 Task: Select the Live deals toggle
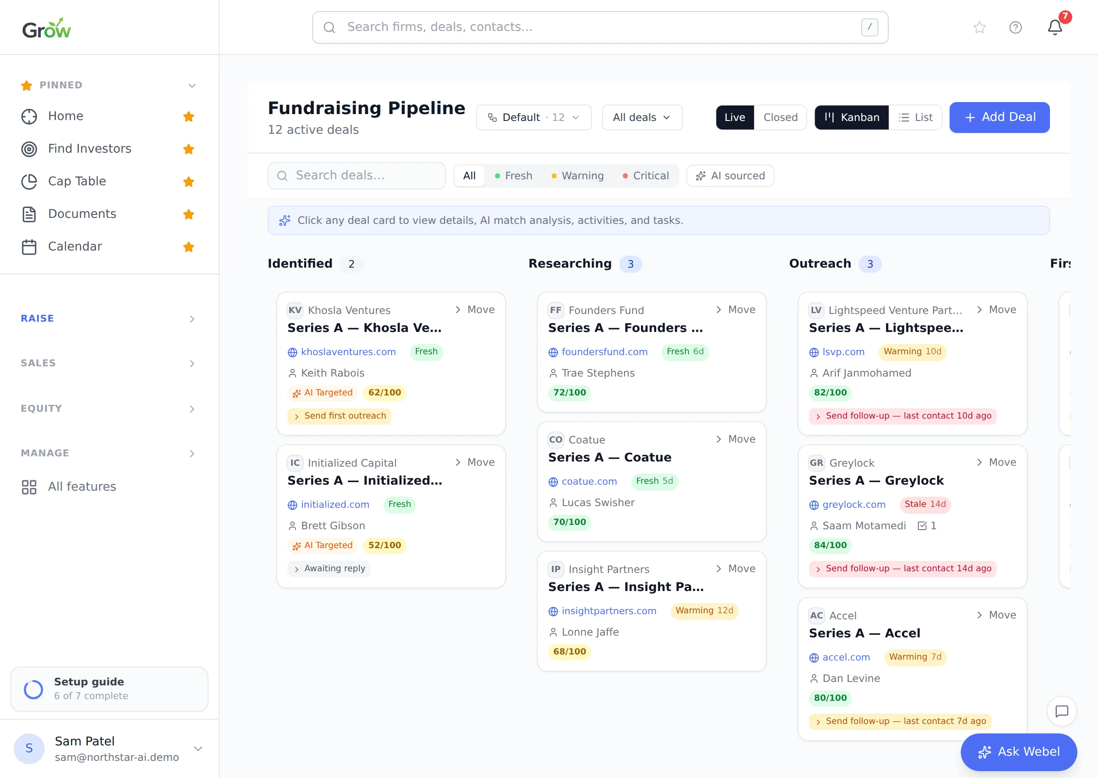point(734,118)
